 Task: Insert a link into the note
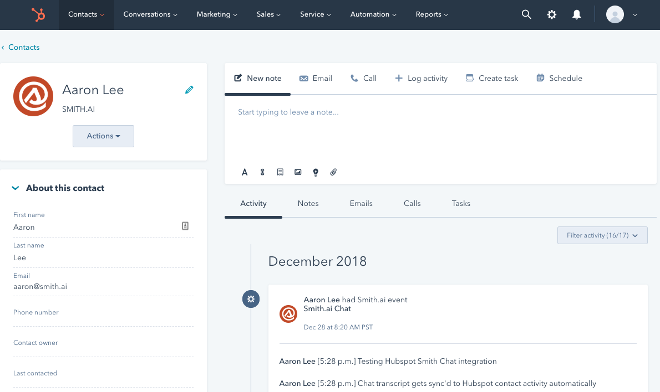pyautogui.click(x=262, y=172)
